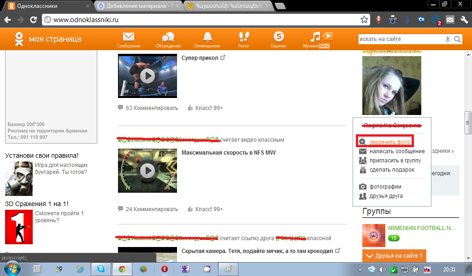The height and width of the screenshot is (276, 472).
Task: Select увеличить фото in popup menu
Action: pyautogui.click(x=389, y=142)
